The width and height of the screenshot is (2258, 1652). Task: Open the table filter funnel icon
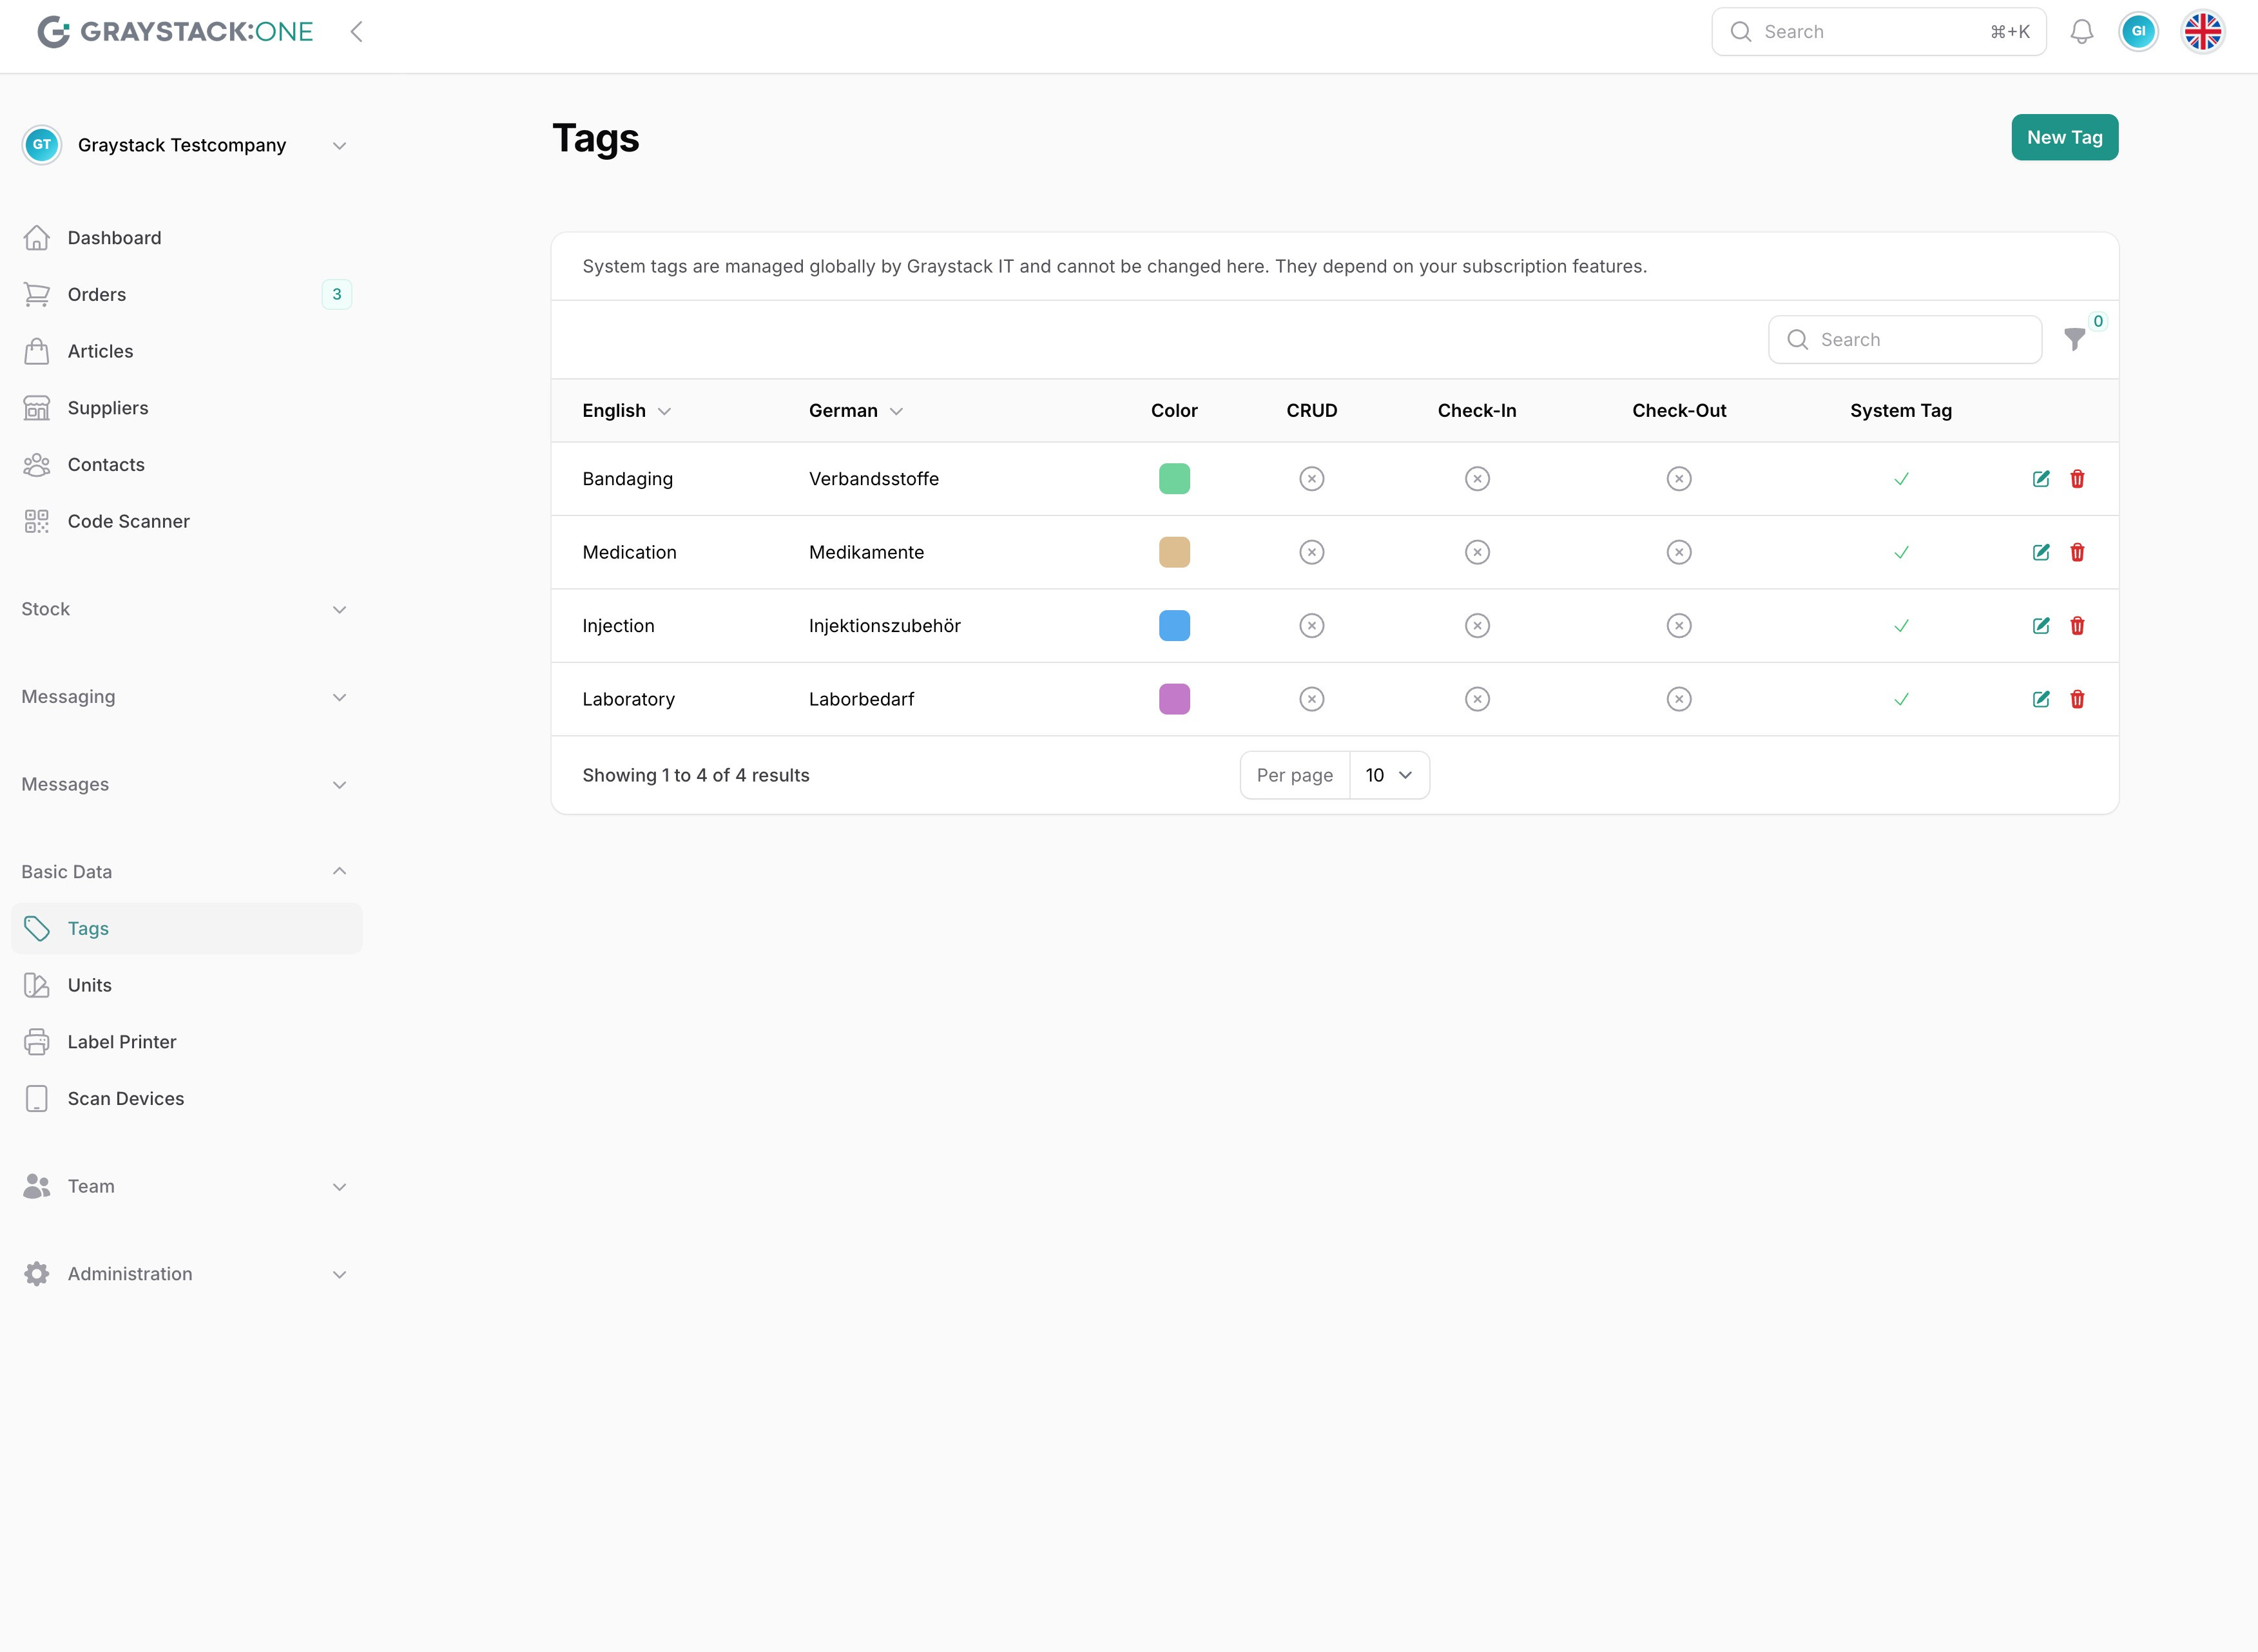point(2074,340)
